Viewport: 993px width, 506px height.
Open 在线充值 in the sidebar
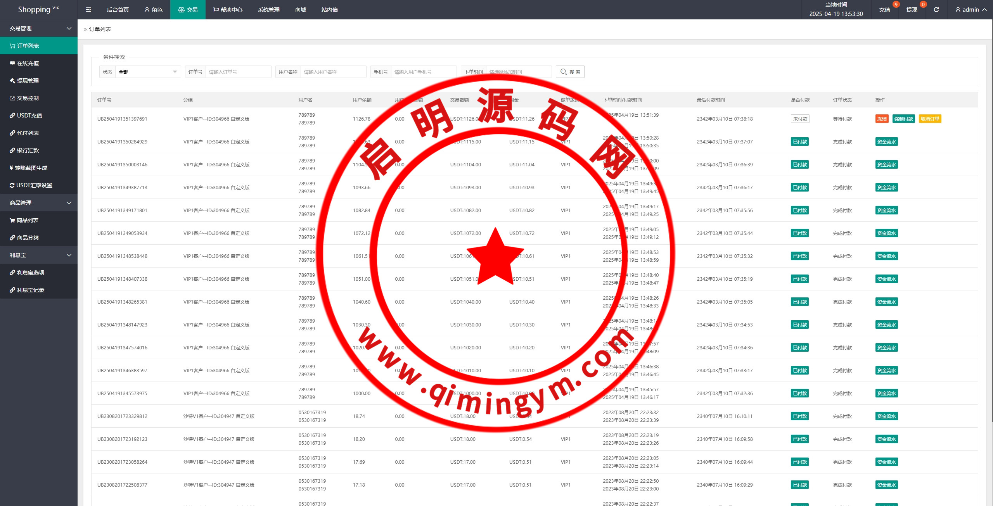28,63
